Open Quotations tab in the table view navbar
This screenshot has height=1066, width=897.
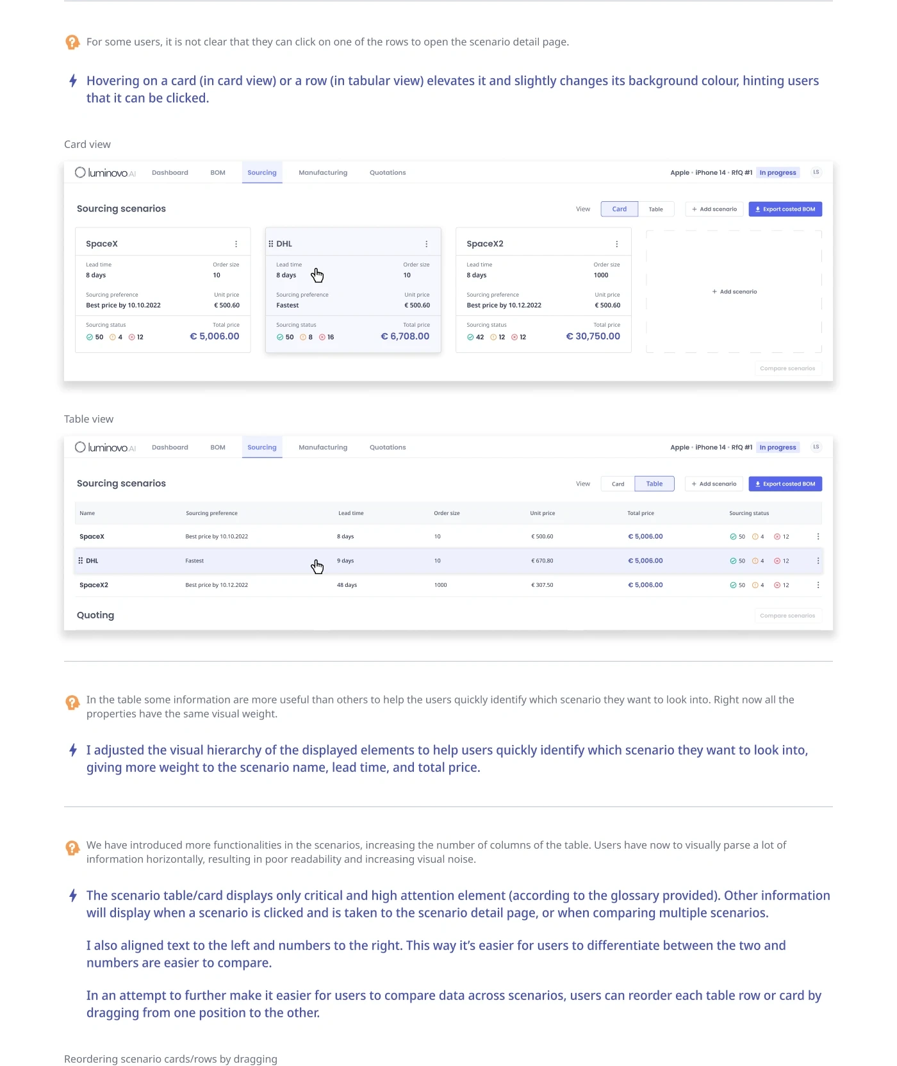pyautogui.click(x=388, y=448)
